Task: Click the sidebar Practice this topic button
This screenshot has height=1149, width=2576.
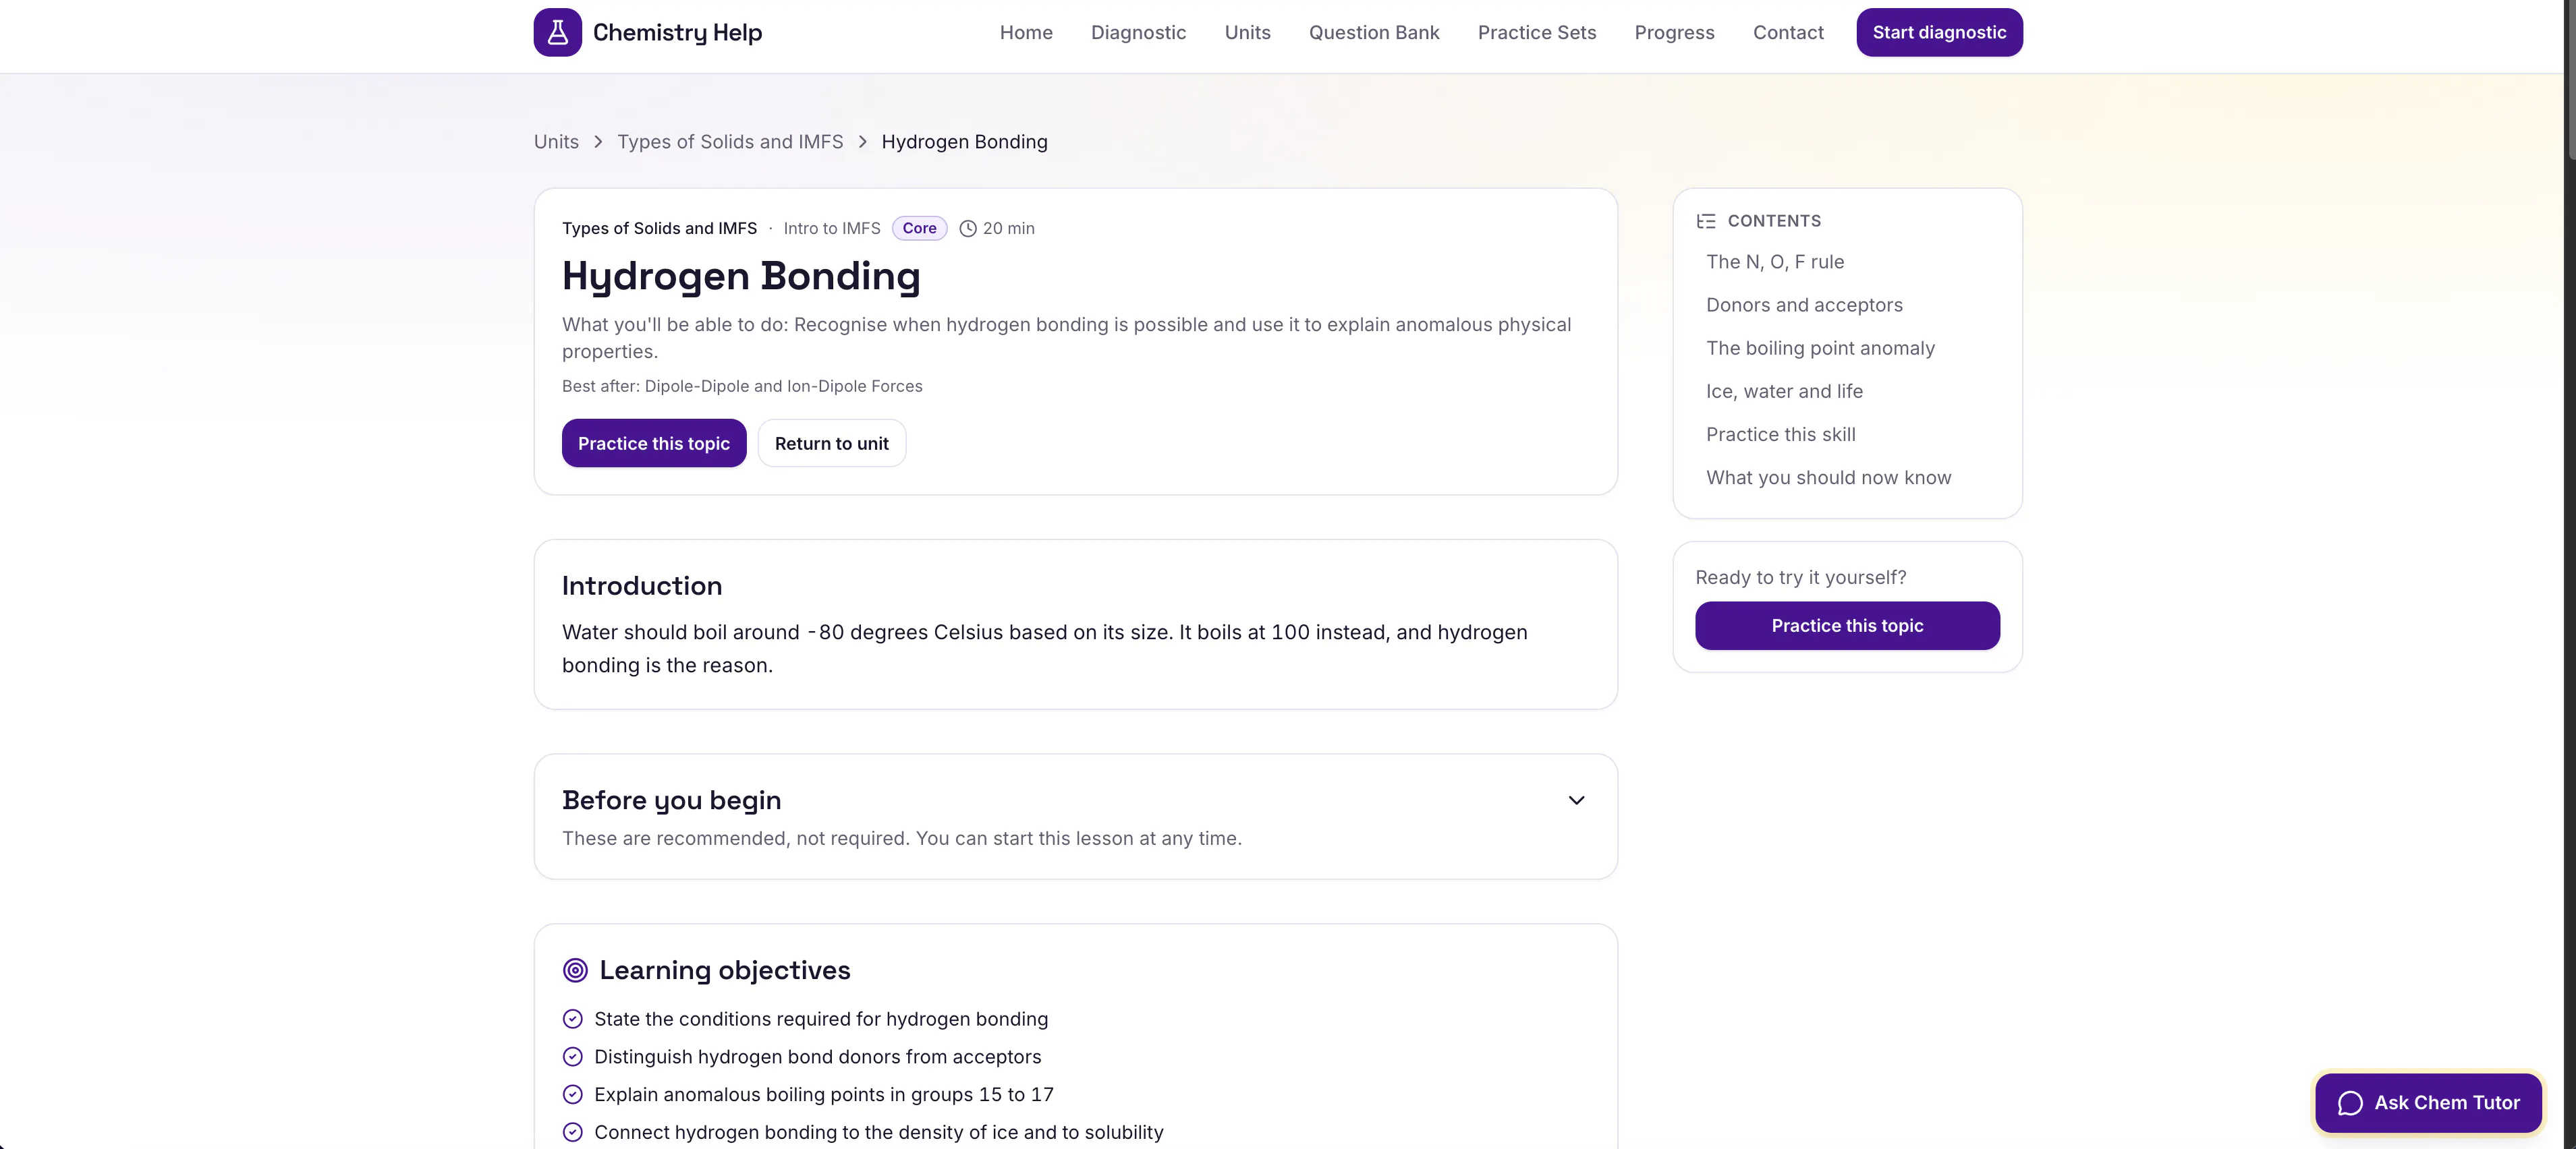Action: tap(1847, 626)
